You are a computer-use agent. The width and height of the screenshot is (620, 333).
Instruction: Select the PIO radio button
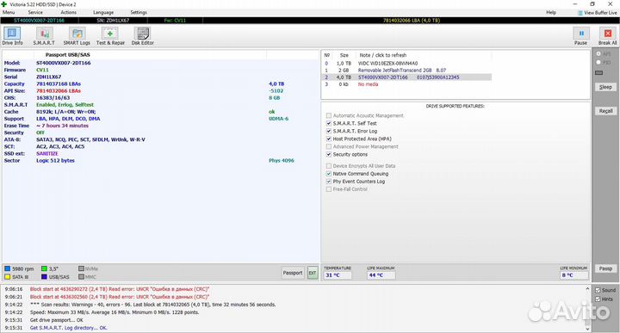coord(598,63)
